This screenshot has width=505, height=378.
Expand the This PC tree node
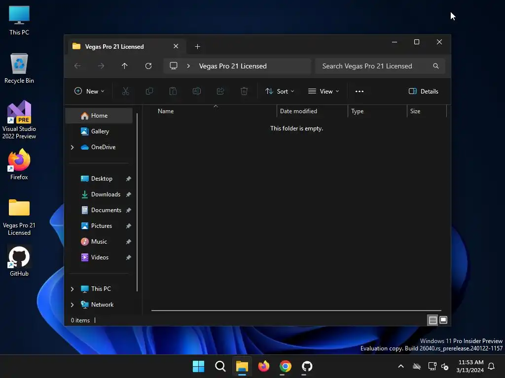click(x=72, y=289)
